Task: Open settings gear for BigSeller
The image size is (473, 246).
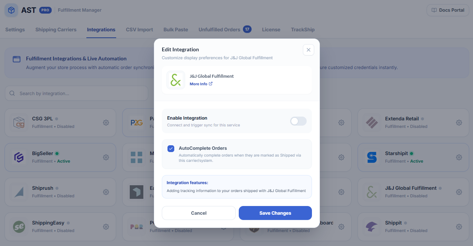Action: pos(106,157)
